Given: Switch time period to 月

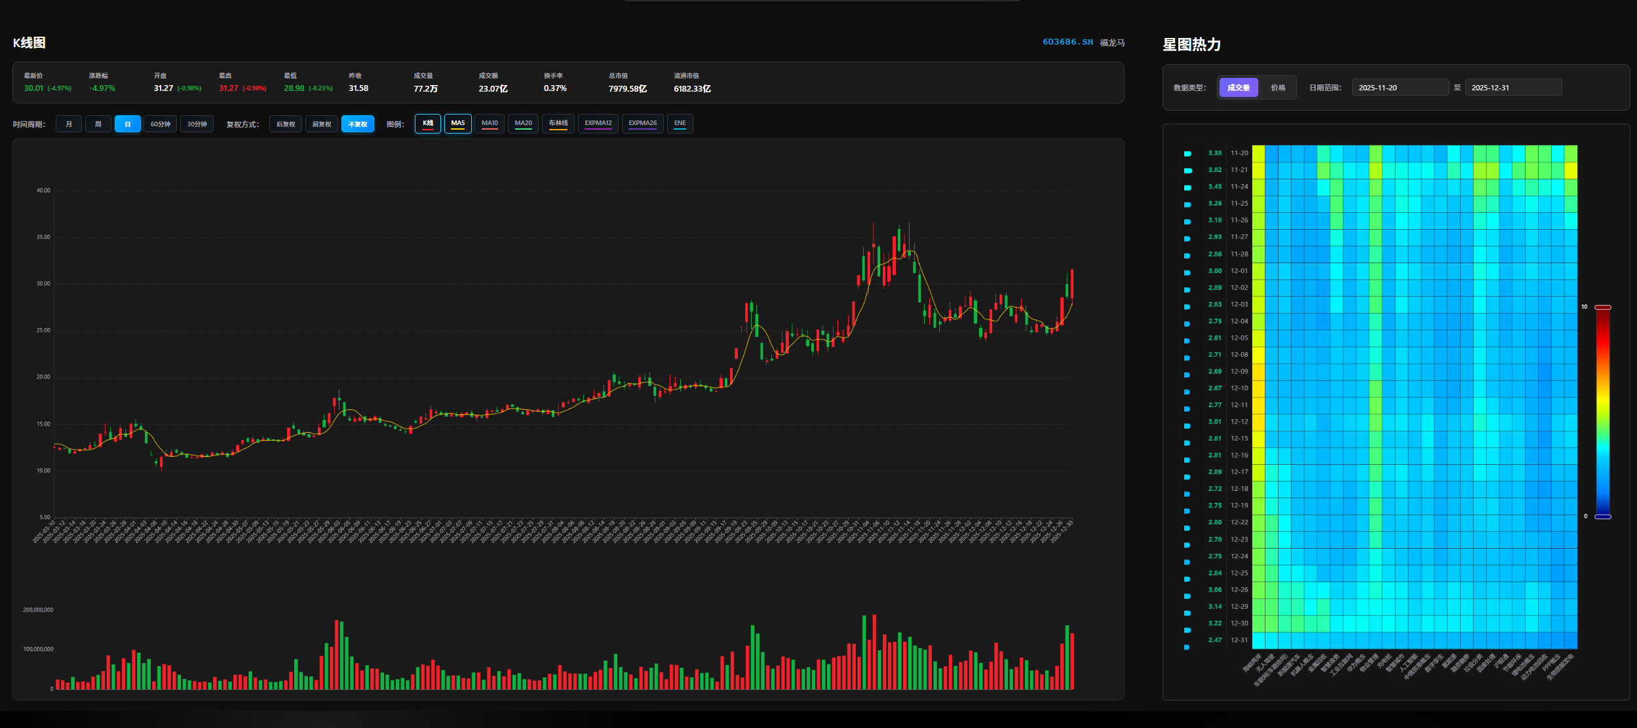Looking at the screenshot, I should click(x=69, y=124).
